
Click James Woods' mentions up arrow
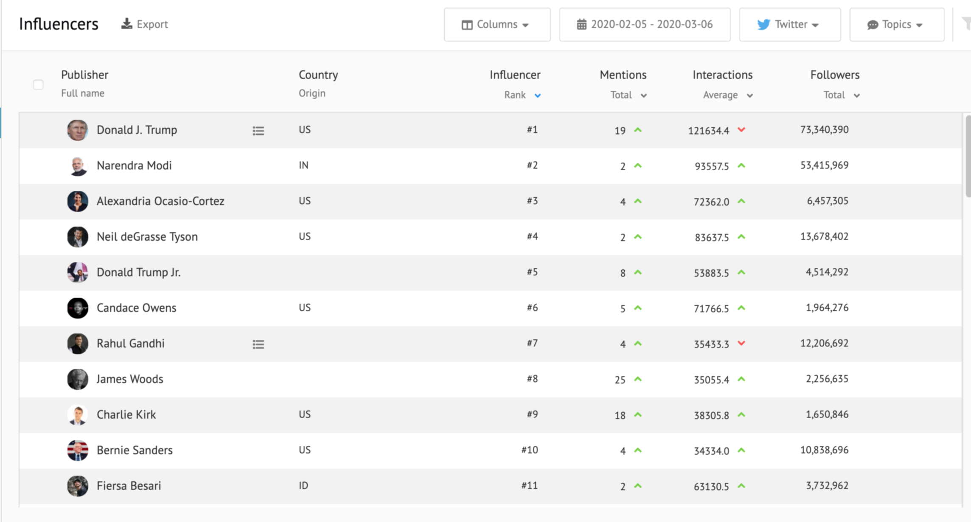click(638, 379)
